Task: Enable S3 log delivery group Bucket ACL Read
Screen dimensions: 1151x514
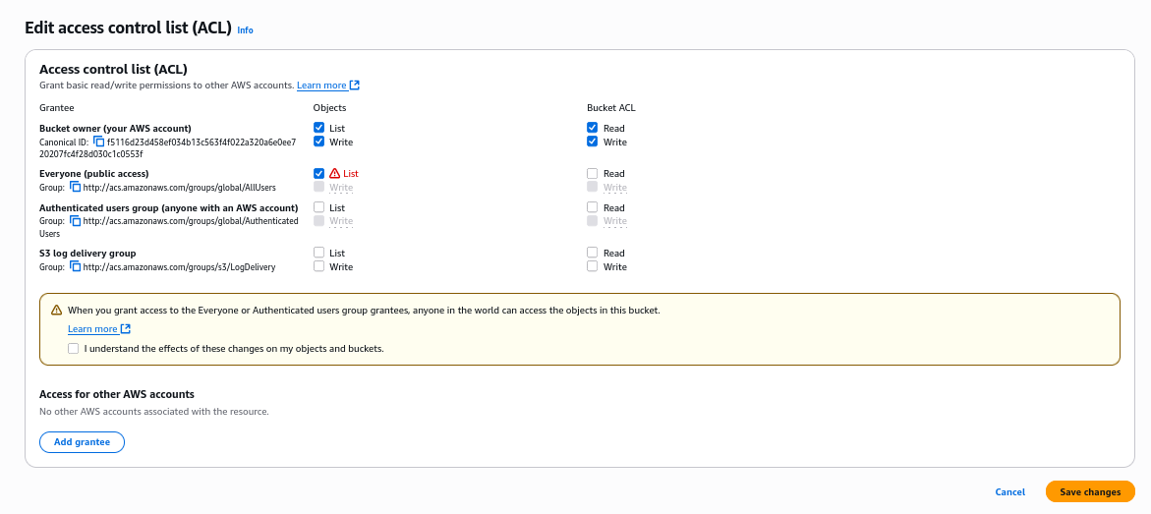Action: [593, 253]
